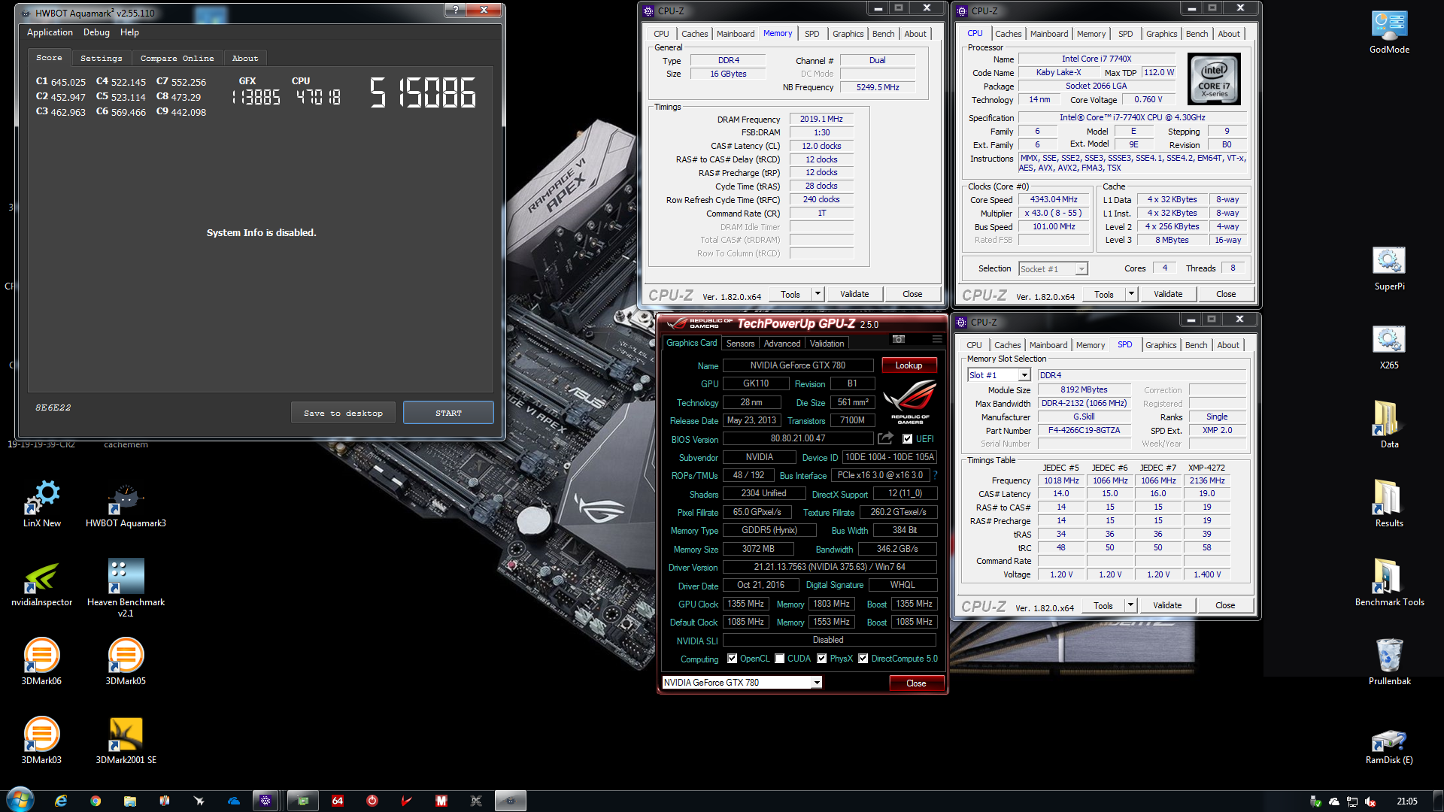This screenshot has height=812, width=1444.
Task: Open File Explorer from the taskbar
Action: click(130, 801)
